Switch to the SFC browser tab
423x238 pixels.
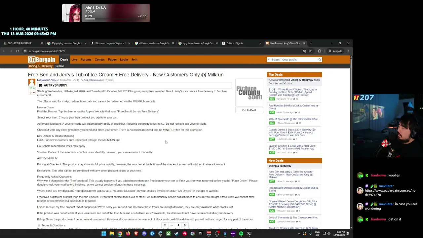[x=23, y=43]
